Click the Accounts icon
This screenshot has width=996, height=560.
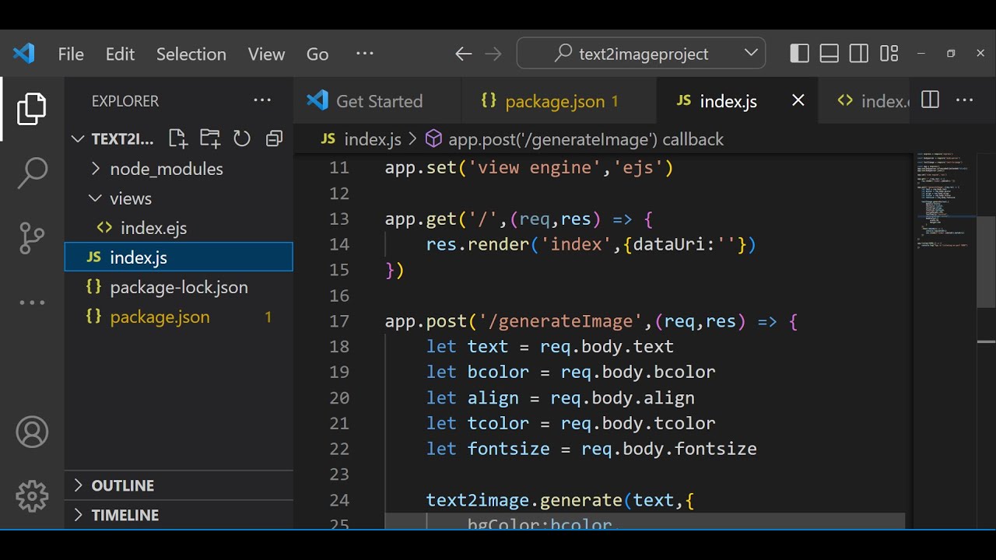32,432
